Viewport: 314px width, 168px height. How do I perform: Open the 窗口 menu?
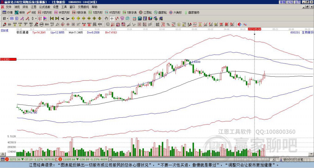72,7
